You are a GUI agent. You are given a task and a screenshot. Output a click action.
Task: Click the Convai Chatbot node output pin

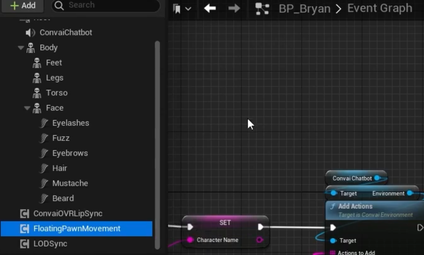click(x=377, y=178)
